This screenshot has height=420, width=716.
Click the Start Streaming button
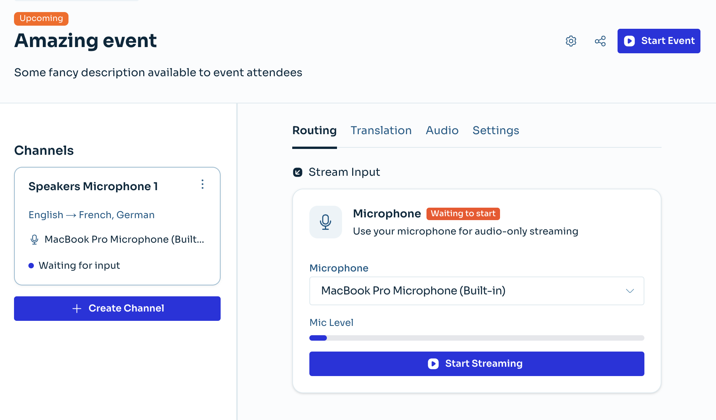pos(477,364)
